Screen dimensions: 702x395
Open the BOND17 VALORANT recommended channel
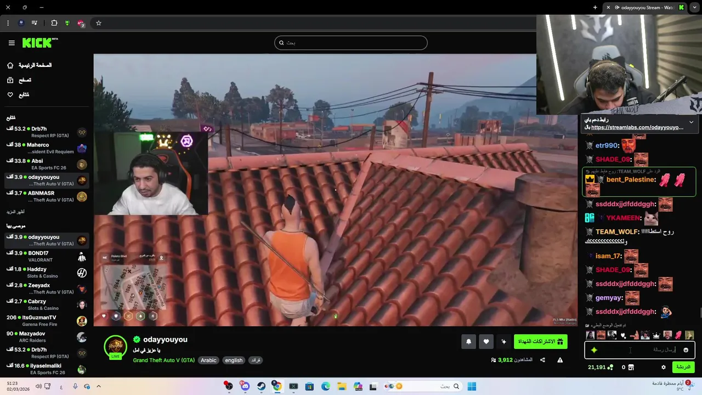tap(46, 256)
